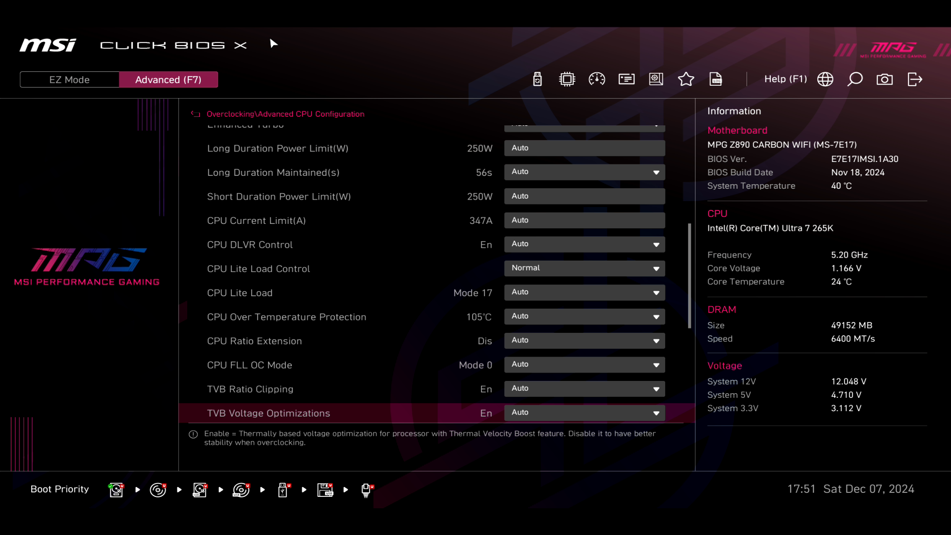951x535 pixels.
Task: Click the CPU chip icon in toolbar
Action: (x=567, y=79)
